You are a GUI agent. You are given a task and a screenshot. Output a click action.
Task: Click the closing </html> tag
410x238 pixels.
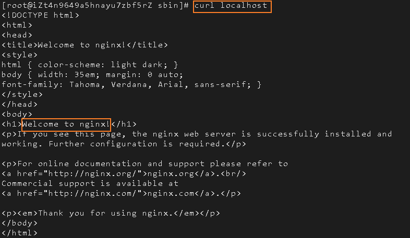click(x=20, y=233)
